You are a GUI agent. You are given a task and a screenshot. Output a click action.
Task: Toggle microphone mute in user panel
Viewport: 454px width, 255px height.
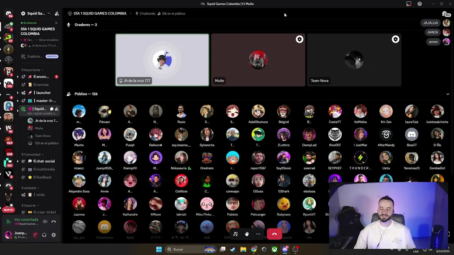35,235
